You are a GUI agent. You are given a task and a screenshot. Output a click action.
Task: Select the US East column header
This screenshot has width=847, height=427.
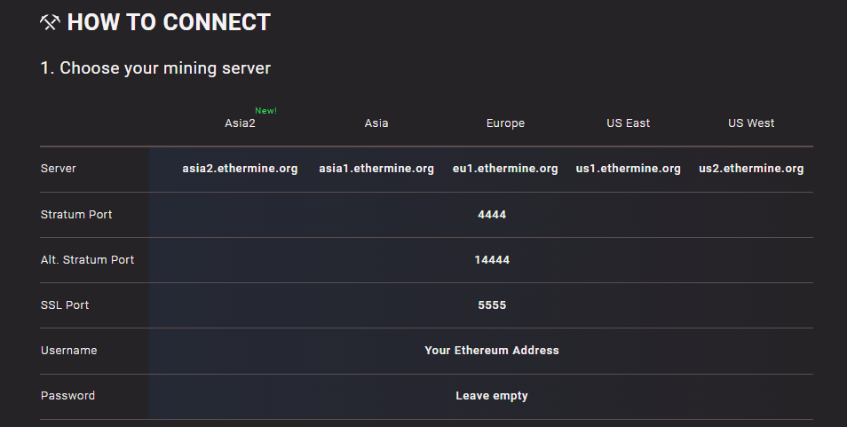click(x=629, y=123)
